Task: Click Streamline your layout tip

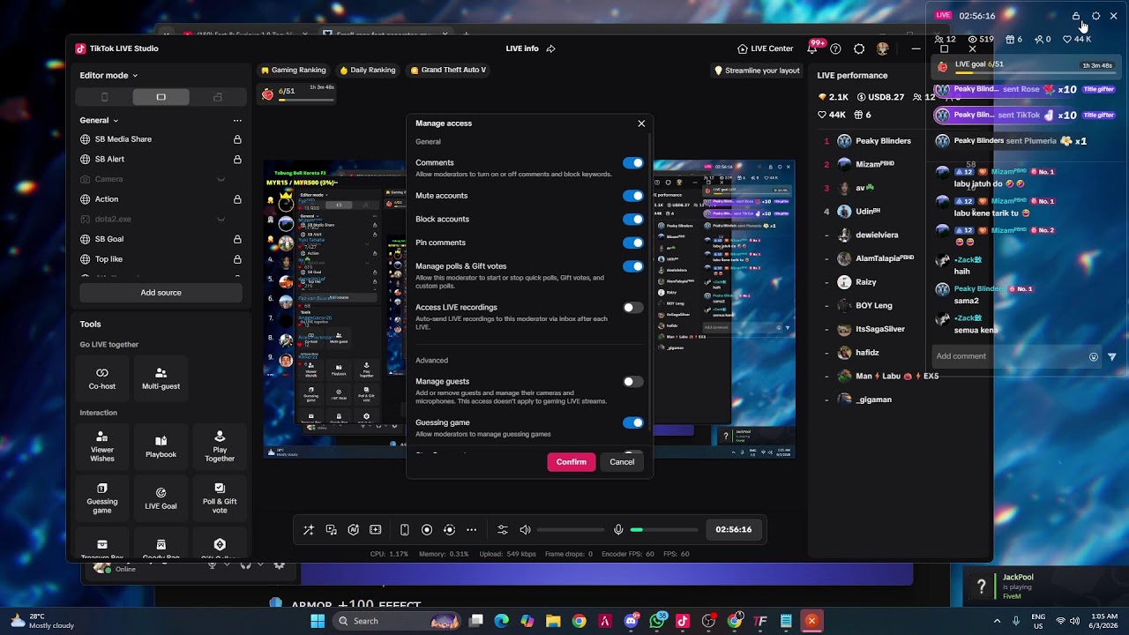Action: pos(757,71)
